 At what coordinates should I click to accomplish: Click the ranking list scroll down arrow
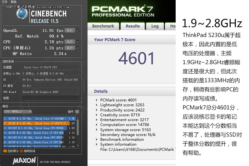(x=78, y=145)
